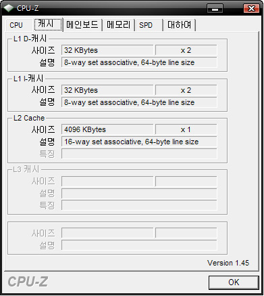Click the CPU-Z diamond icon in the title bar
264x296 pixels.
tap(9, 8)
